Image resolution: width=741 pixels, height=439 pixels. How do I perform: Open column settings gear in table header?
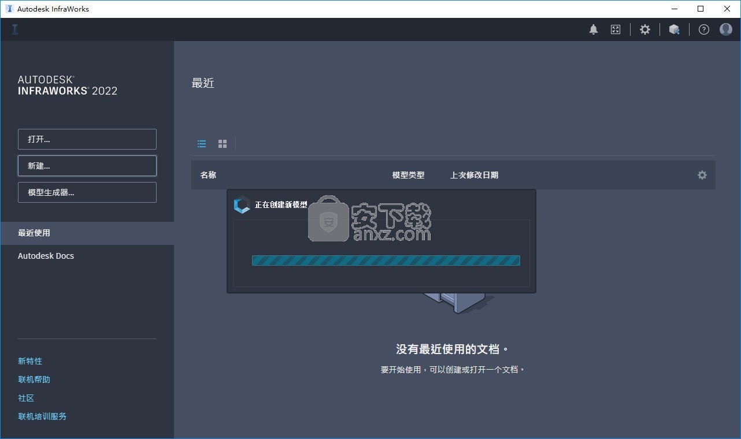click(x=702, y=175)
